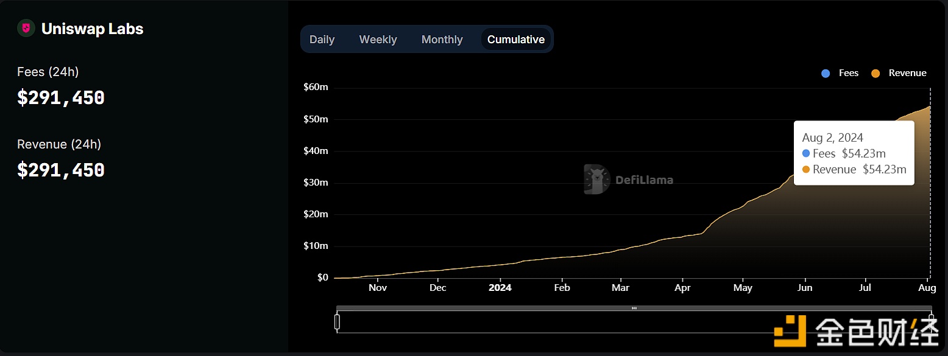Click the $20m y-axis label
This screenshot has height=356, width=948.
click(x=316, y=214)
